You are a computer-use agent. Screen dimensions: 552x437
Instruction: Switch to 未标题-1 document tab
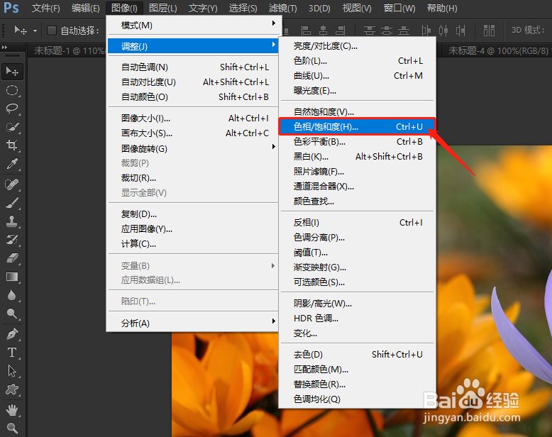coord(67,50)
